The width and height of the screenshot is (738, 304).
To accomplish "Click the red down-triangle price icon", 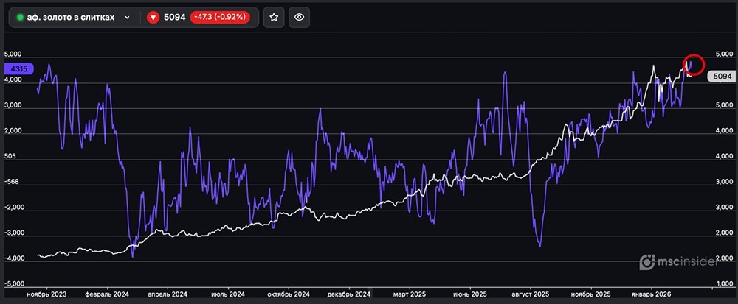I will click(153, 17).
